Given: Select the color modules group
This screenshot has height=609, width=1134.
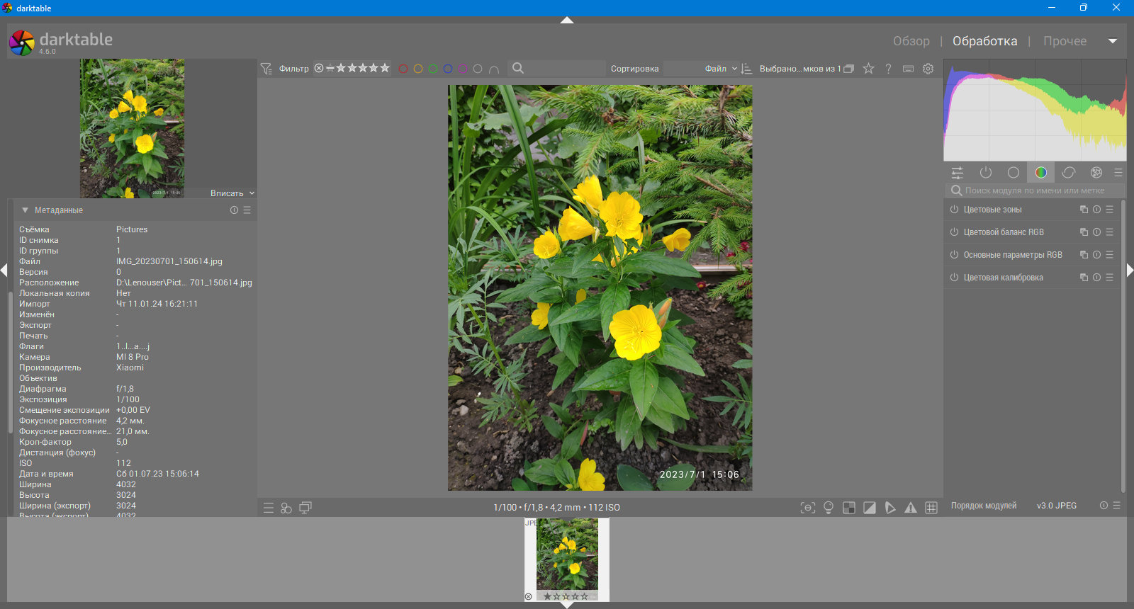Looking at the screenshot, I should click(x=1041, y=173).
